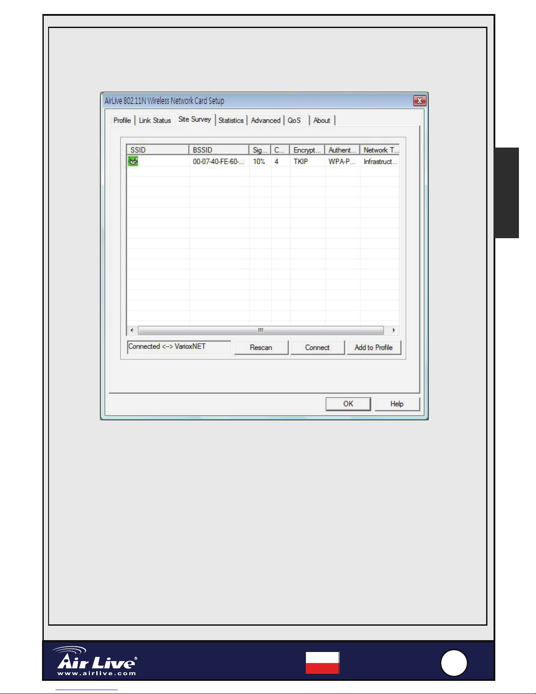Click Add to Profile button

click(374, 348)
